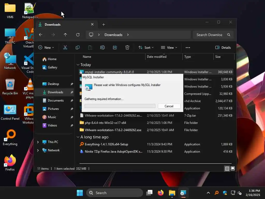Select the Downloads tab
Screen dimensions: 265x199
pyautogui.click(x=66, y=25)
